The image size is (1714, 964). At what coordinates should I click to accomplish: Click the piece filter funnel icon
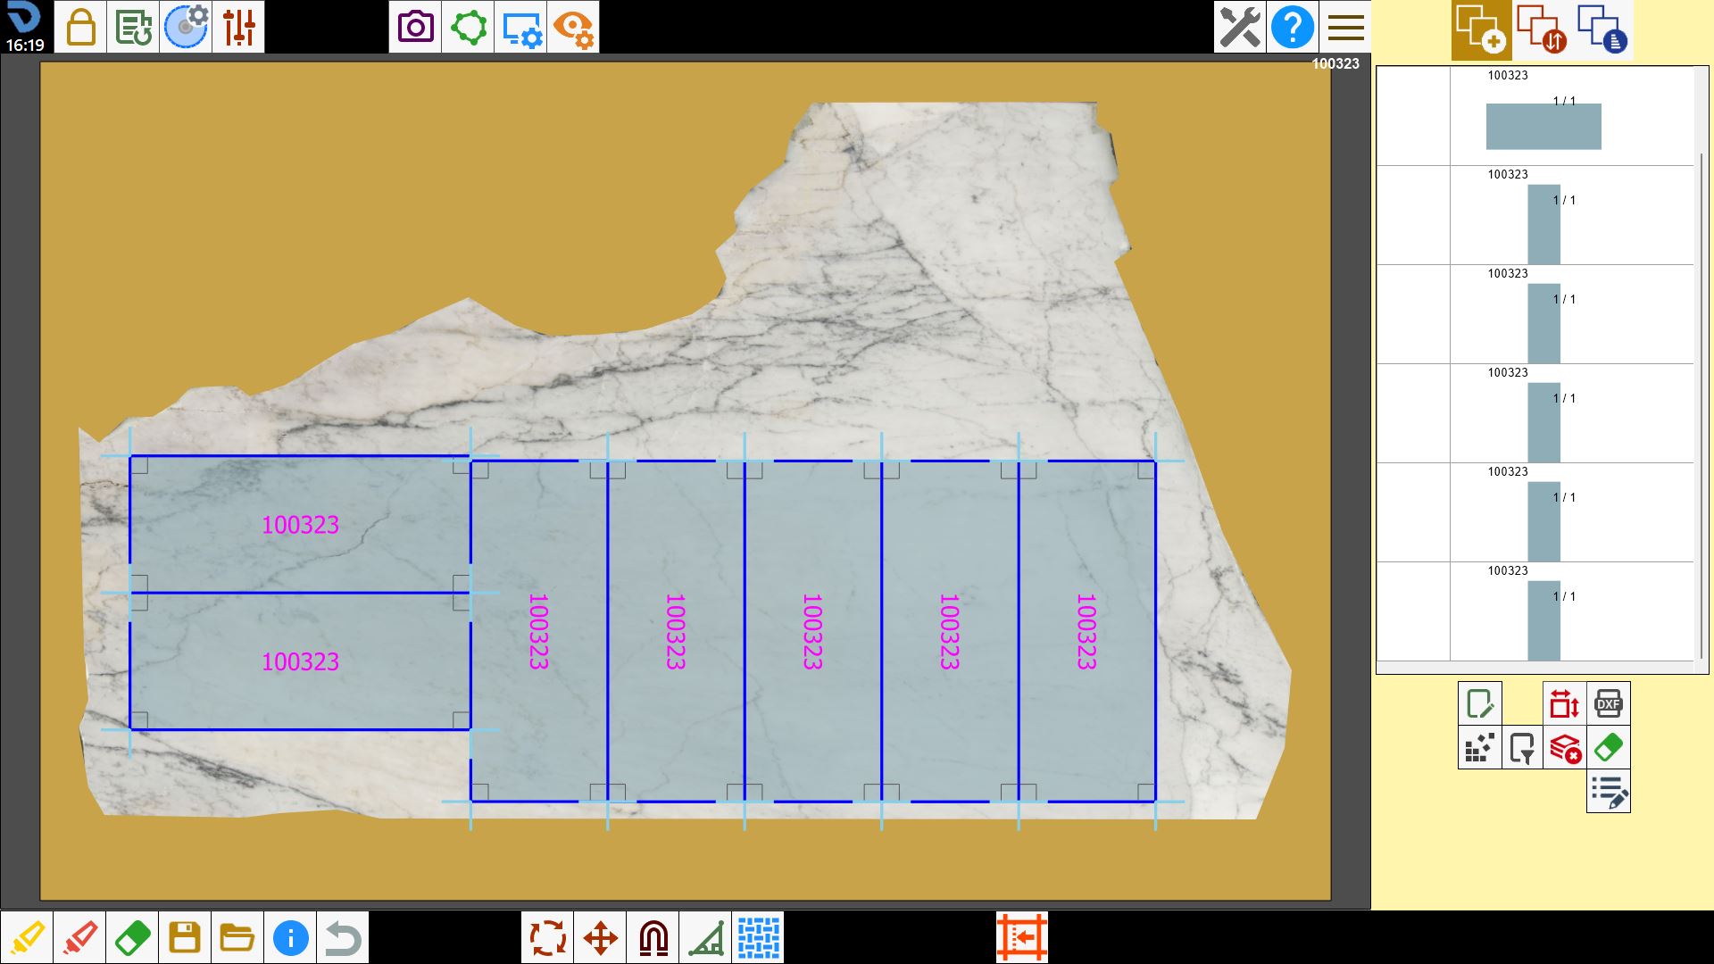coord(1522,747)
